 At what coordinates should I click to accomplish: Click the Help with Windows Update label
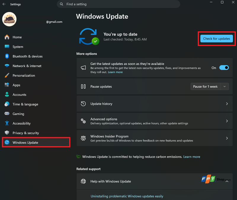pos(111,181)
